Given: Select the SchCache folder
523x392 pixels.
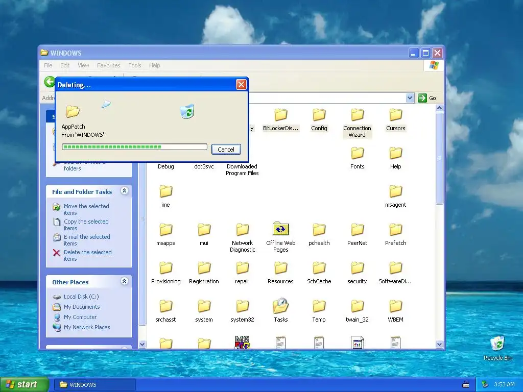Looking at the screenshot, I should pyautogui.click(x=319, y=273).
